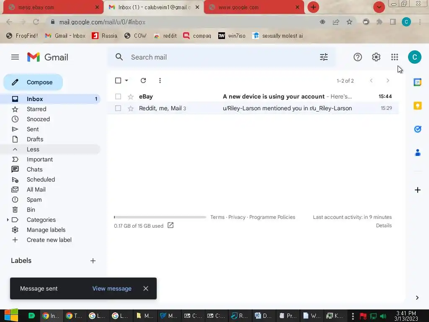Open the Spam folder
429x322 pixels.
click(x=50, y=200)
